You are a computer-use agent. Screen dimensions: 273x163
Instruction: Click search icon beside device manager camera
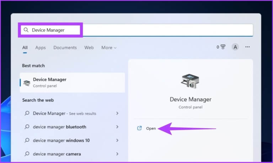27,154
